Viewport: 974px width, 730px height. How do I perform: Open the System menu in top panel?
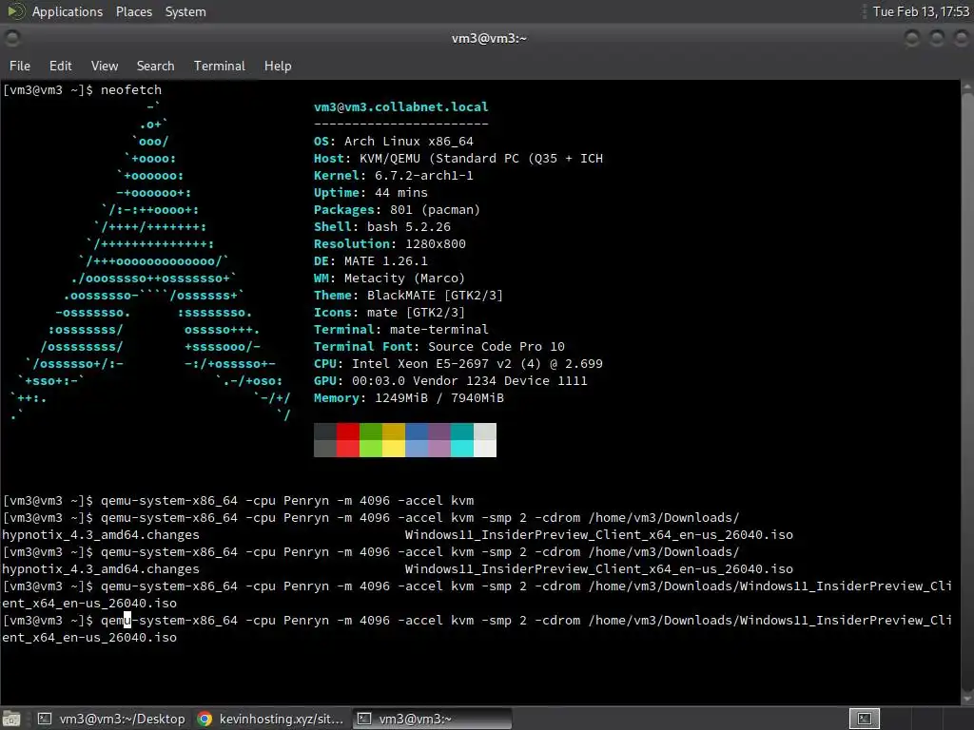(x=185, y=11)
